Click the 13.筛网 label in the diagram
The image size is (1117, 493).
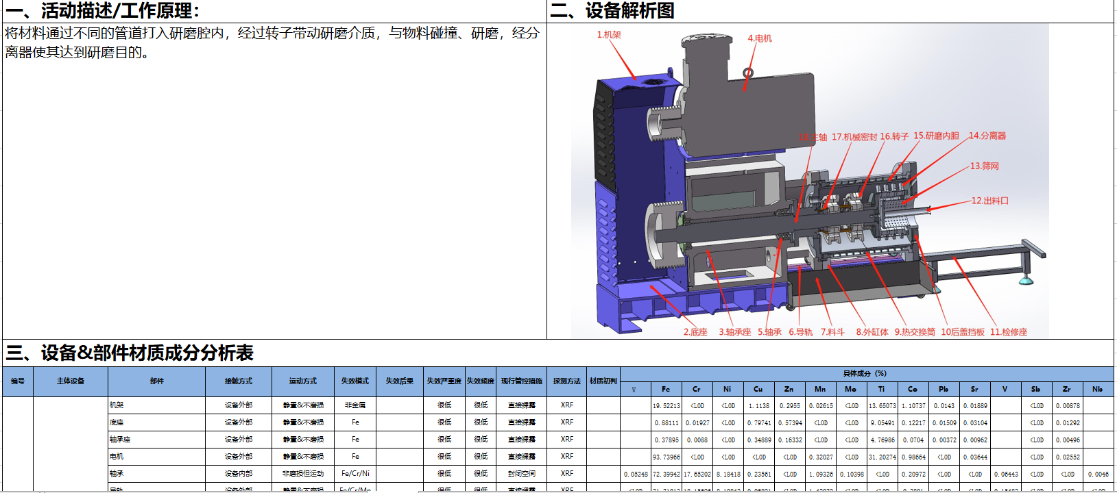985,166
